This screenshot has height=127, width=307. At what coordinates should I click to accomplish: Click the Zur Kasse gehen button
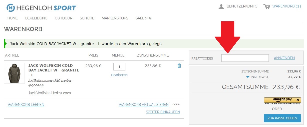click(x=282, y=118)
